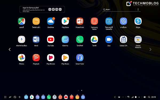Open the Google Maps app in the grid
160x100 pixels.
click(22, 21)
